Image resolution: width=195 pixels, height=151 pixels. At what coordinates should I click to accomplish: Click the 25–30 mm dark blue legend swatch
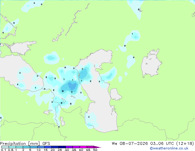tap(62, 147)
